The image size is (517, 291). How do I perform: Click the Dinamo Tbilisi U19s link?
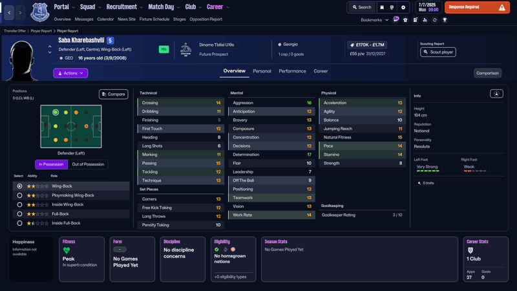click(x=216, y=45)
